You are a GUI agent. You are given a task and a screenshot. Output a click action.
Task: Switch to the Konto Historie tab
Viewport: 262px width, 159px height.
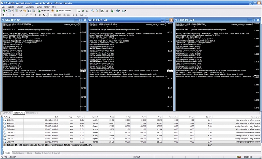pyautogui.click(x=19, y=153)
